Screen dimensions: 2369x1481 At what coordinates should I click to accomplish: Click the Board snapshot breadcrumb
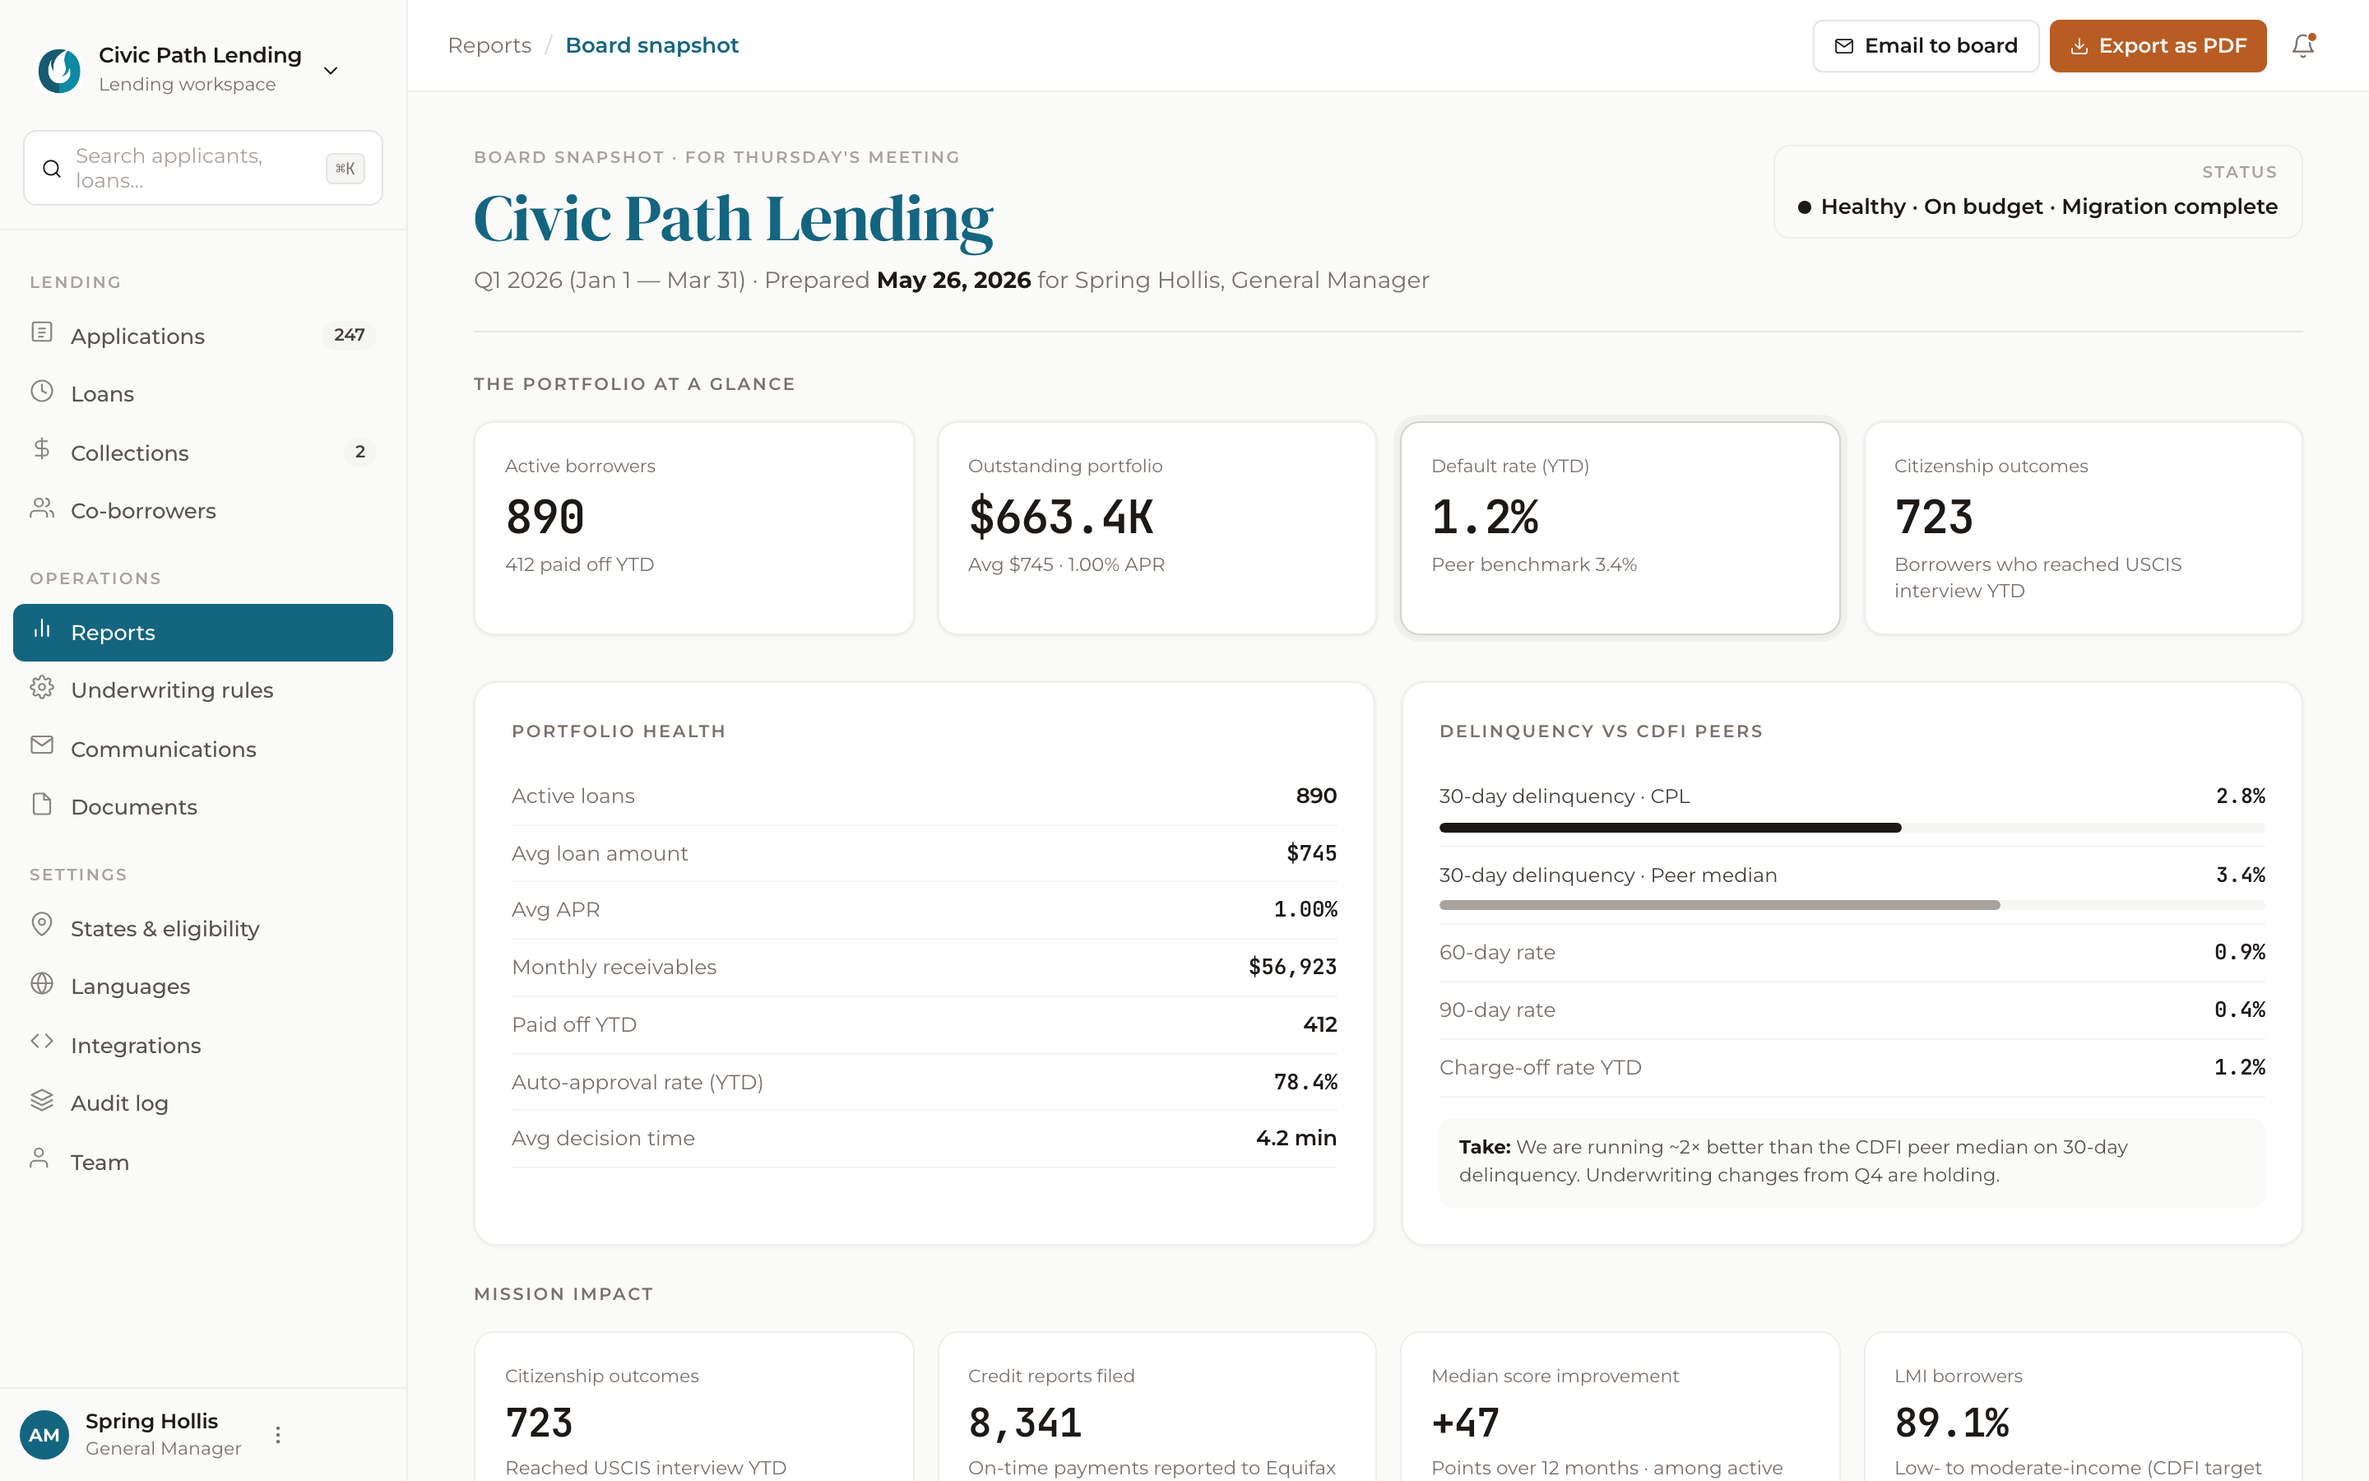click(652, 46)
